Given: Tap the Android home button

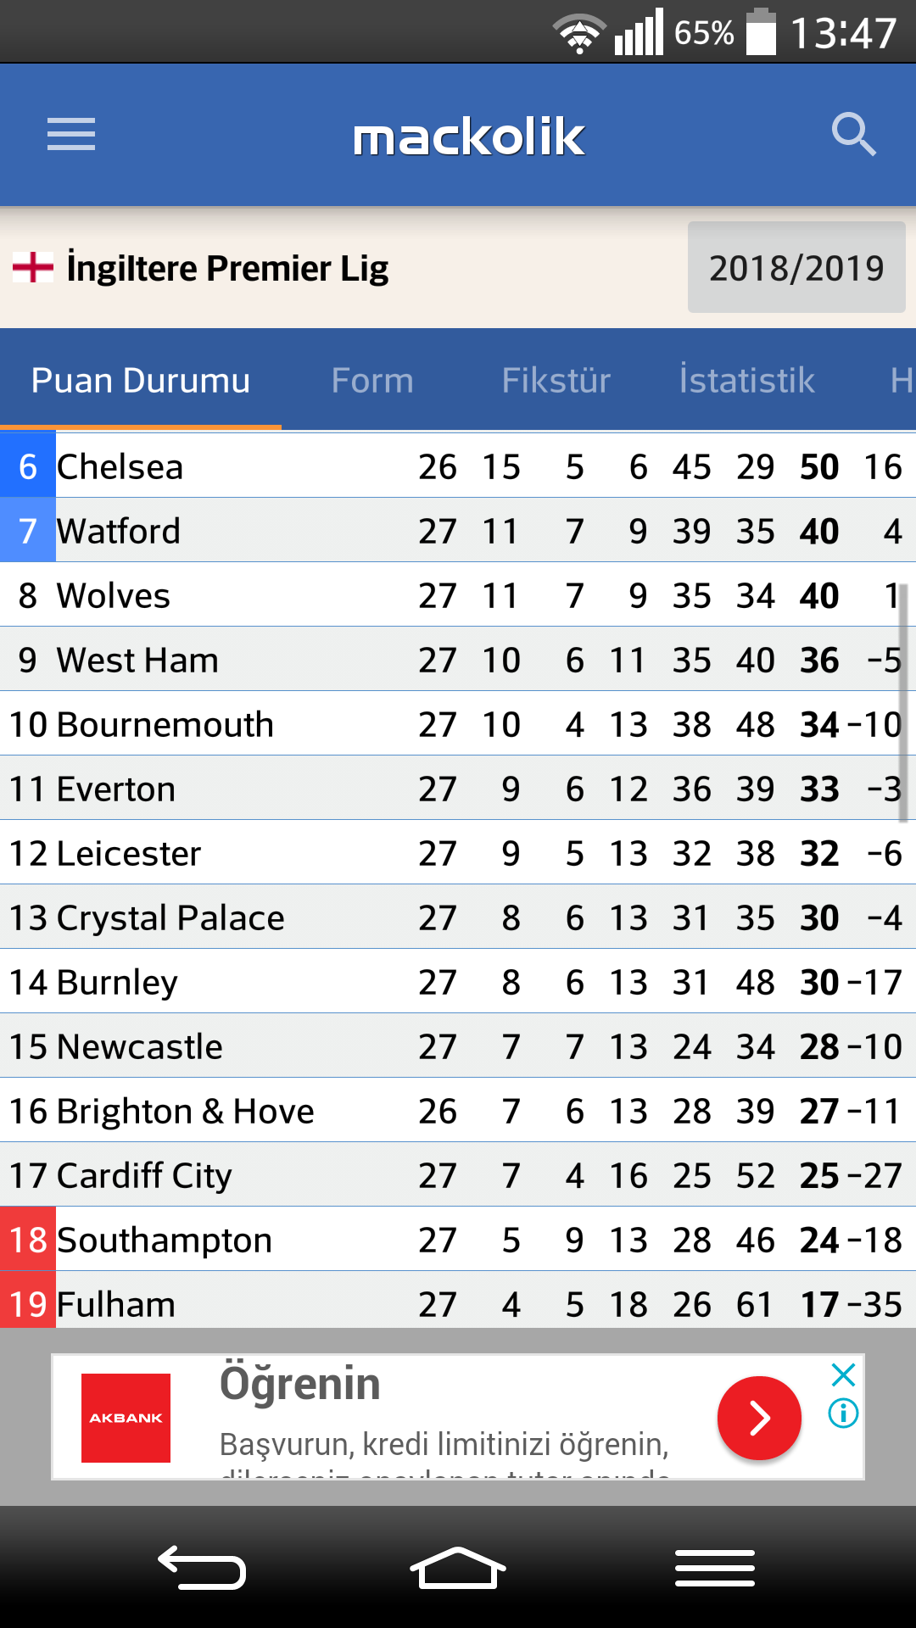Looking at the screenshot, I should (x=458, y=1568).
